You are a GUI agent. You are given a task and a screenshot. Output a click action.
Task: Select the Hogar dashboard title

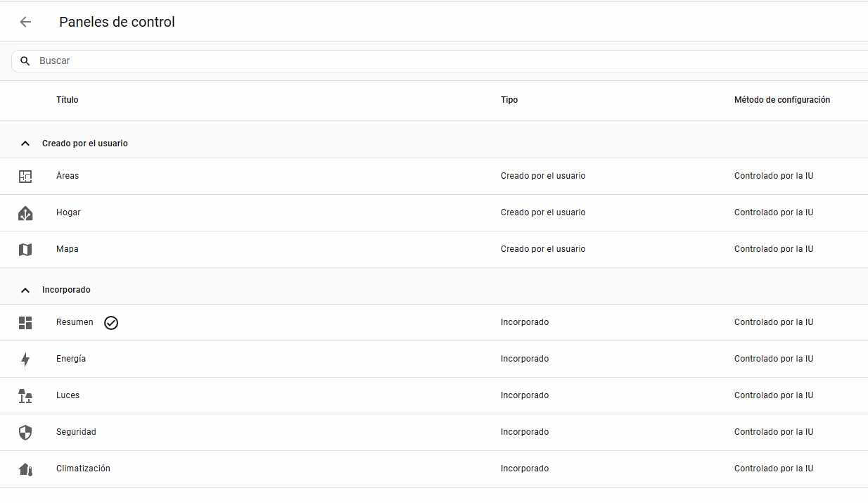click(x=68, y=212)
